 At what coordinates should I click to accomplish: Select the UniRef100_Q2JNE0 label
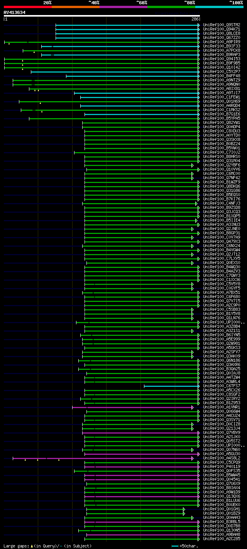coord(222,229)
